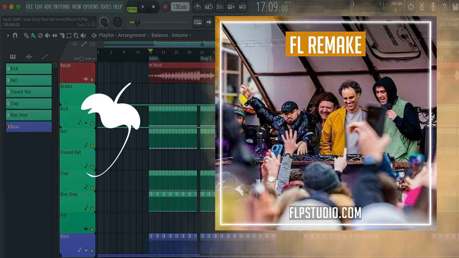Show automation clips in pattern picker
Screen dimensions: 459x258
[45, 57]
